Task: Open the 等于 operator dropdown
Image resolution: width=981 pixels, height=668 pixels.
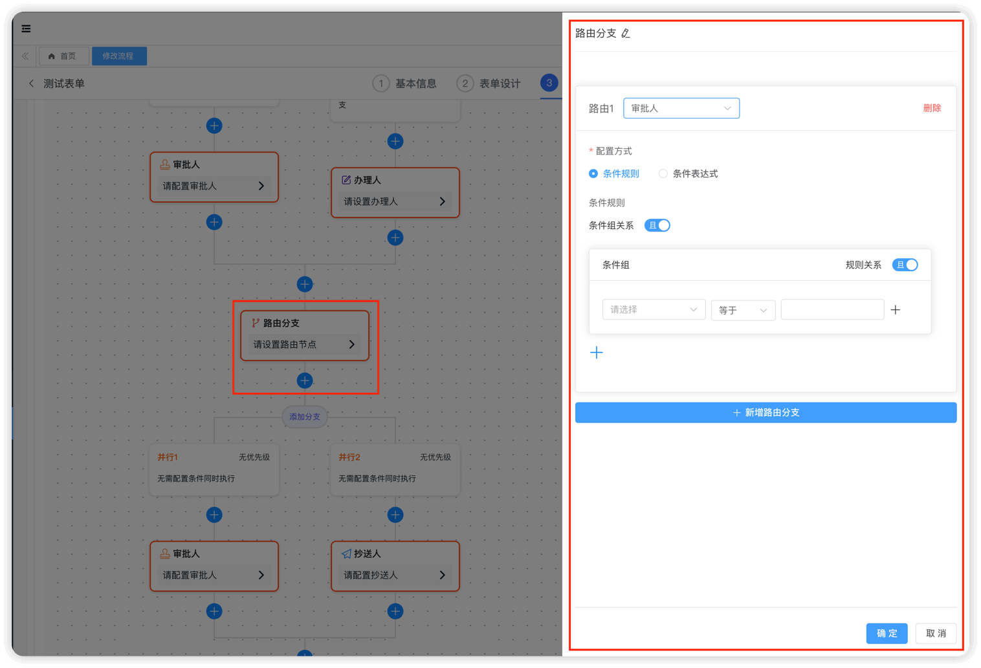Action: pos(742,310)
